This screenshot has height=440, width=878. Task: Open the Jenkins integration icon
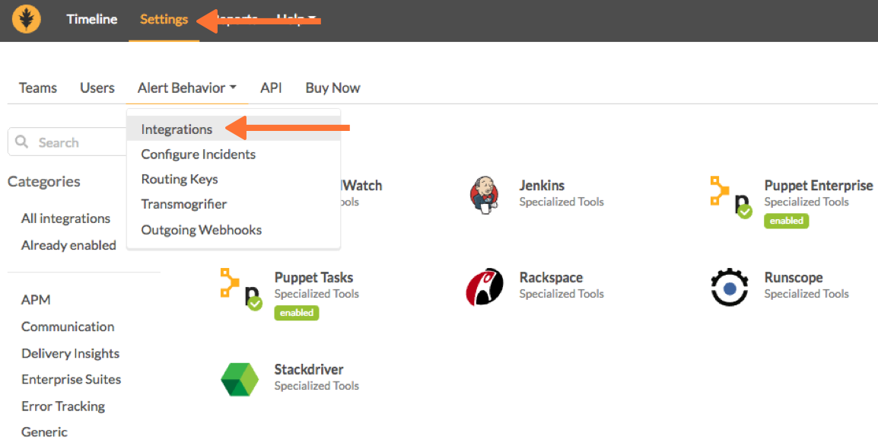(x=483, y=194)
